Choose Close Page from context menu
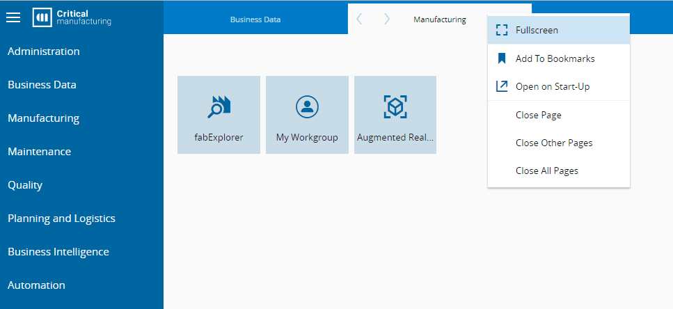The height and width of the screenshot is (309, 673). pos(538,115)
